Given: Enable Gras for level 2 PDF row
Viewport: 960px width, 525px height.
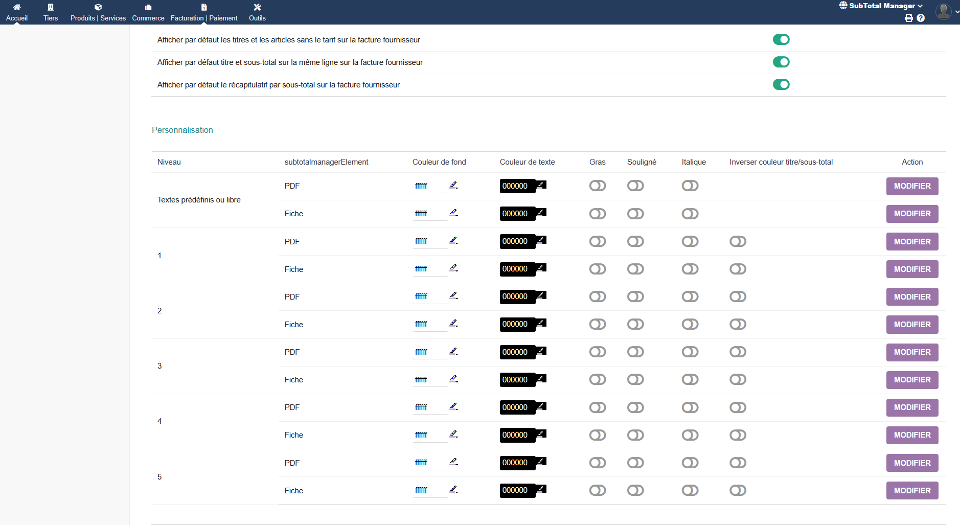Looking at the screenshot, I should pyautogui.click(x=597, y=296).
